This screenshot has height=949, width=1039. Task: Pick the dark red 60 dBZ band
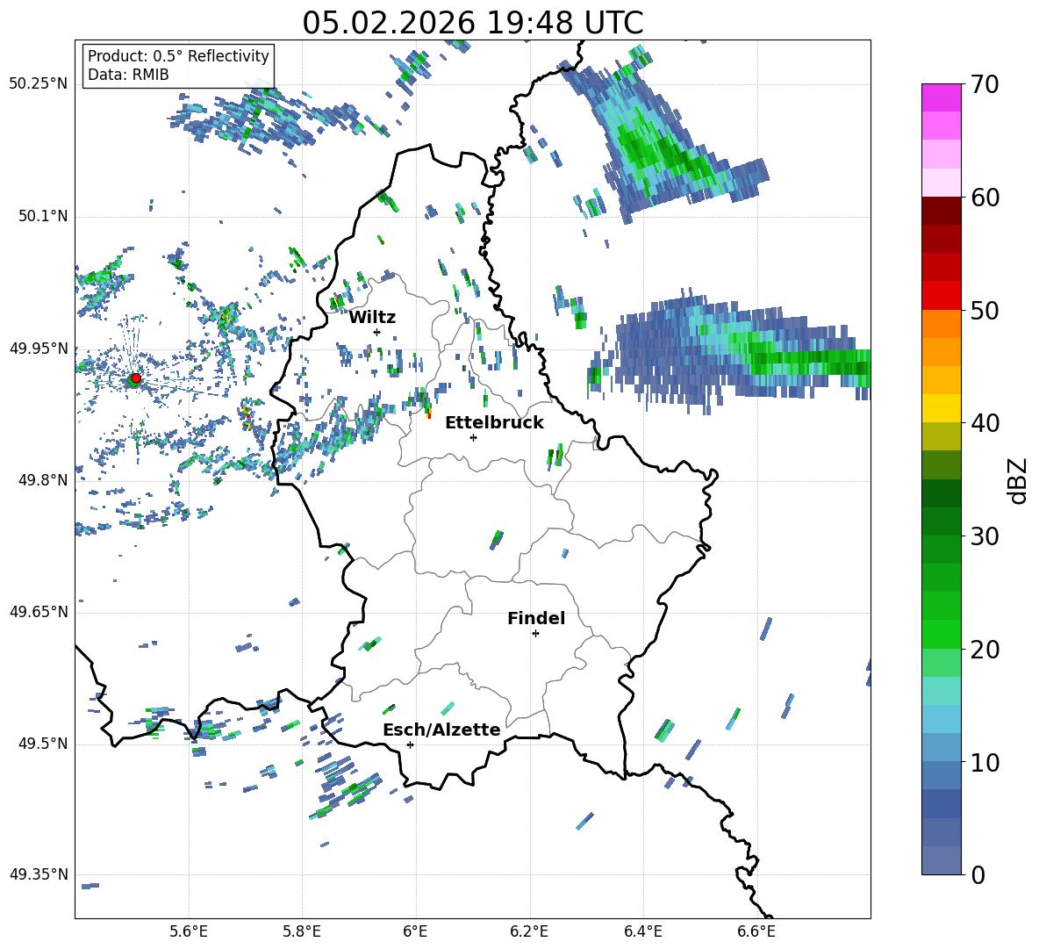coord(941,211)
